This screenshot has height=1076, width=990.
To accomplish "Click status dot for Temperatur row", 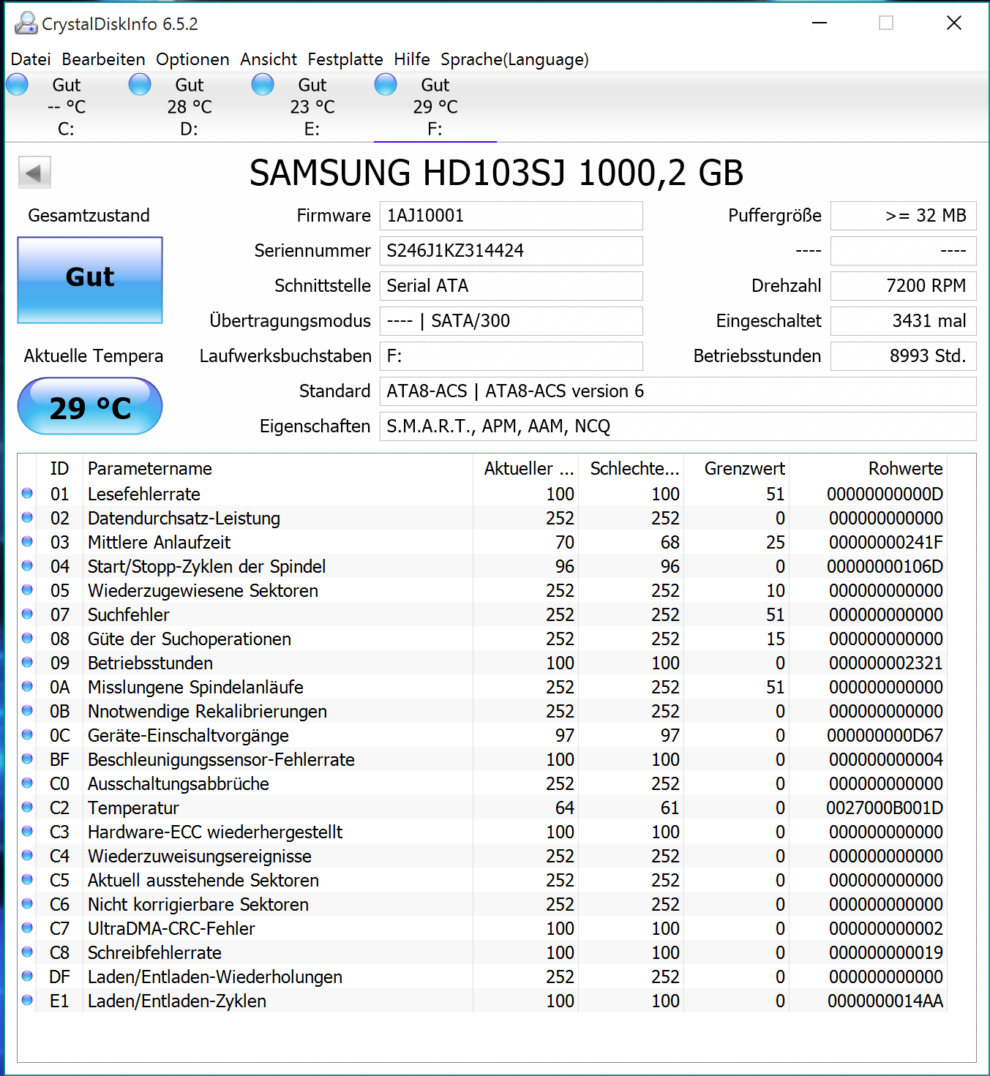I will [27, 807].
